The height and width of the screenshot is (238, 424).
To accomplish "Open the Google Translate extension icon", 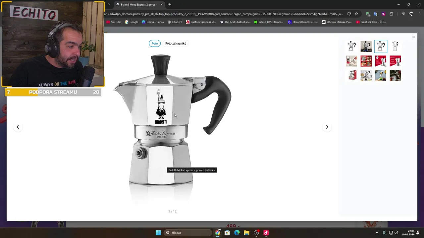I will (x=375, y=14).
